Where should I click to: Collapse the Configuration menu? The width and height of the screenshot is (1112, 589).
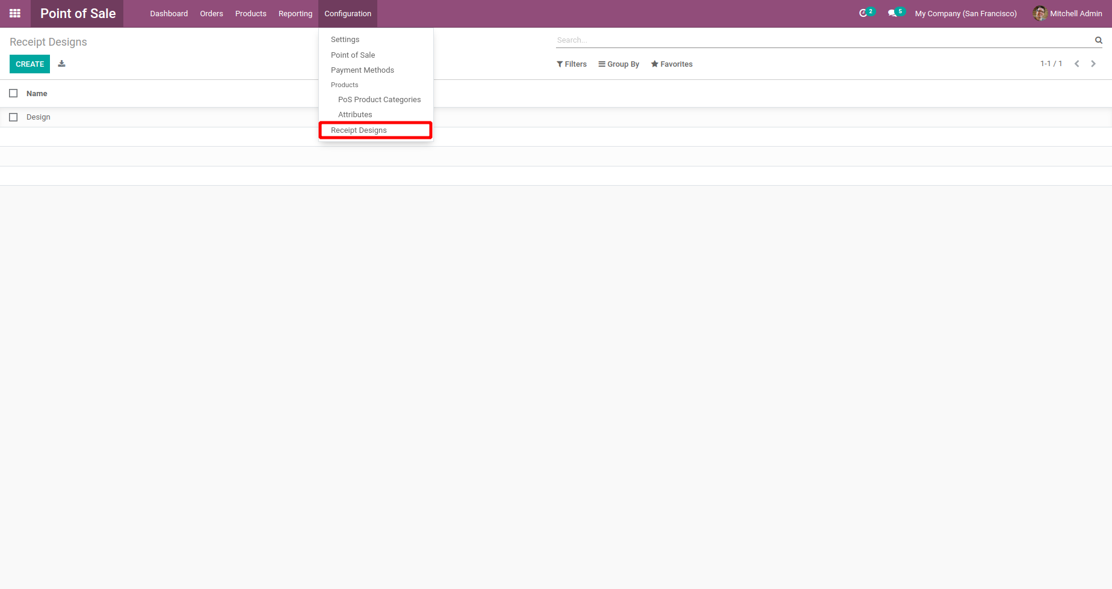click(348, 13)
